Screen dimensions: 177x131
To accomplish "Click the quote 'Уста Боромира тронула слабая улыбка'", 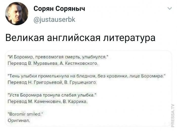I will 52,95.
